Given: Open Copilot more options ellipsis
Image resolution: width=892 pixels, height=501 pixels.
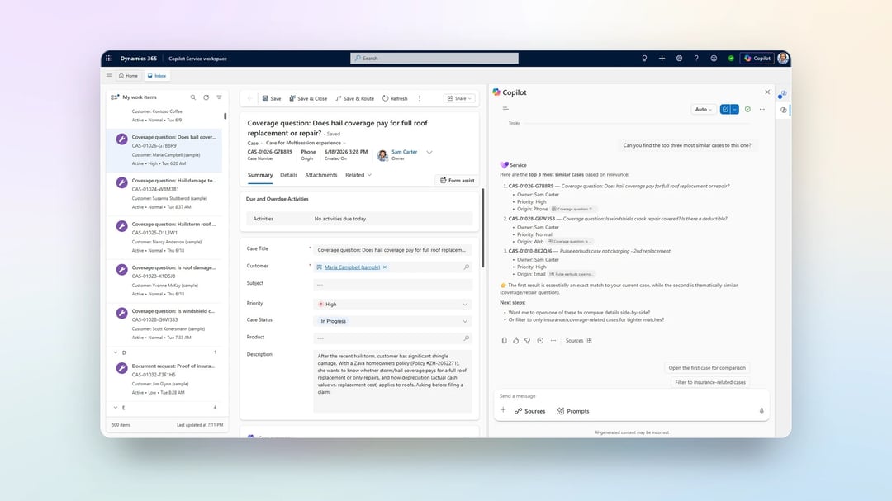Looking at the screenshot, I should [x=762, y=109].
